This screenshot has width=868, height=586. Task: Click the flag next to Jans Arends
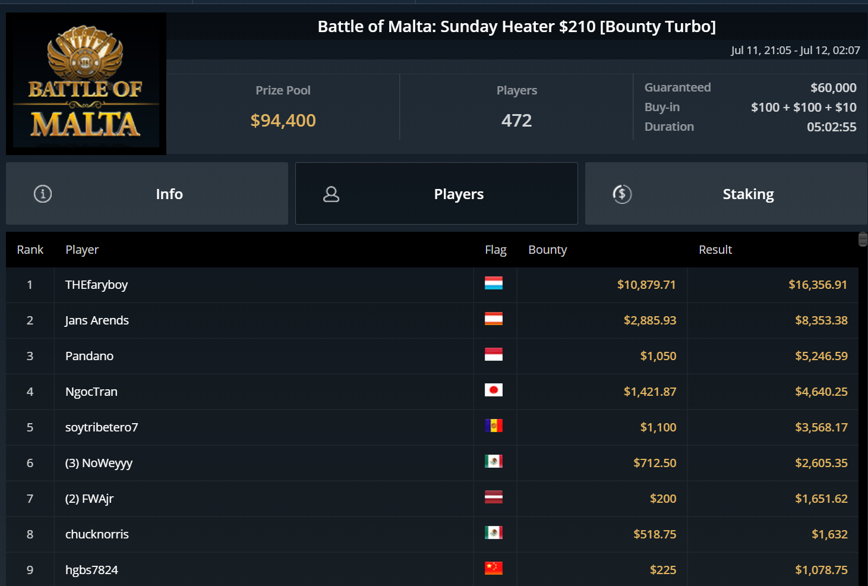[x=493, y=319]
